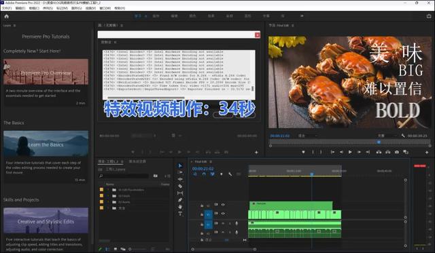Viewport: 435px width, 253px height.
Task: Open Program Monitor button editor plus icon
Action: (427, 152)
